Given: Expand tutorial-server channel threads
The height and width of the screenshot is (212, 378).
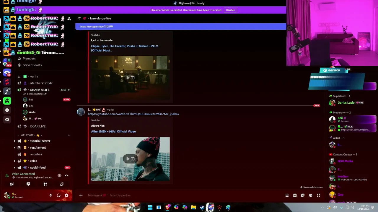Looking at the screenshot, I should point(15,141).
